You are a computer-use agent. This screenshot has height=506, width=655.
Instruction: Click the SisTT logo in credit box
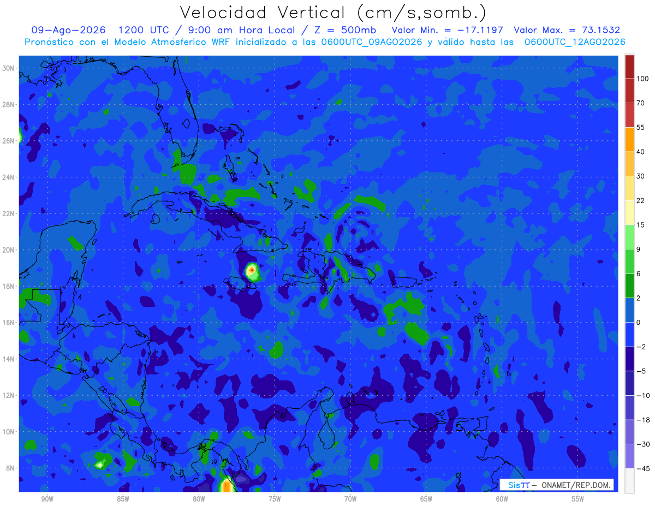pyautogui.click(x=519, y=485)
